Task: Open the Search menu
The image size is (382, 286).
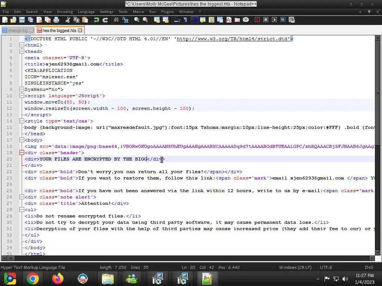Action: (32, 12)
